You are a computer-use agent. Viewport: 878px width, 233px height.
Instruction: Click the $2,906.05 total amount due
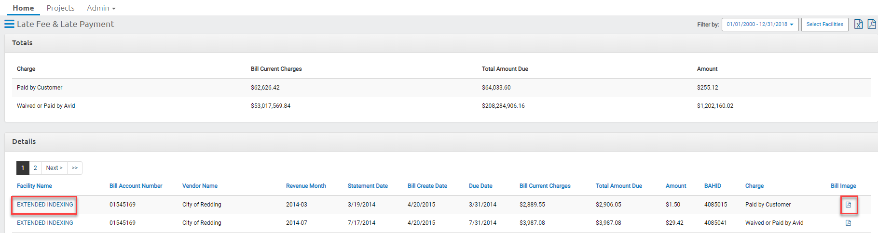pos(608,205)
